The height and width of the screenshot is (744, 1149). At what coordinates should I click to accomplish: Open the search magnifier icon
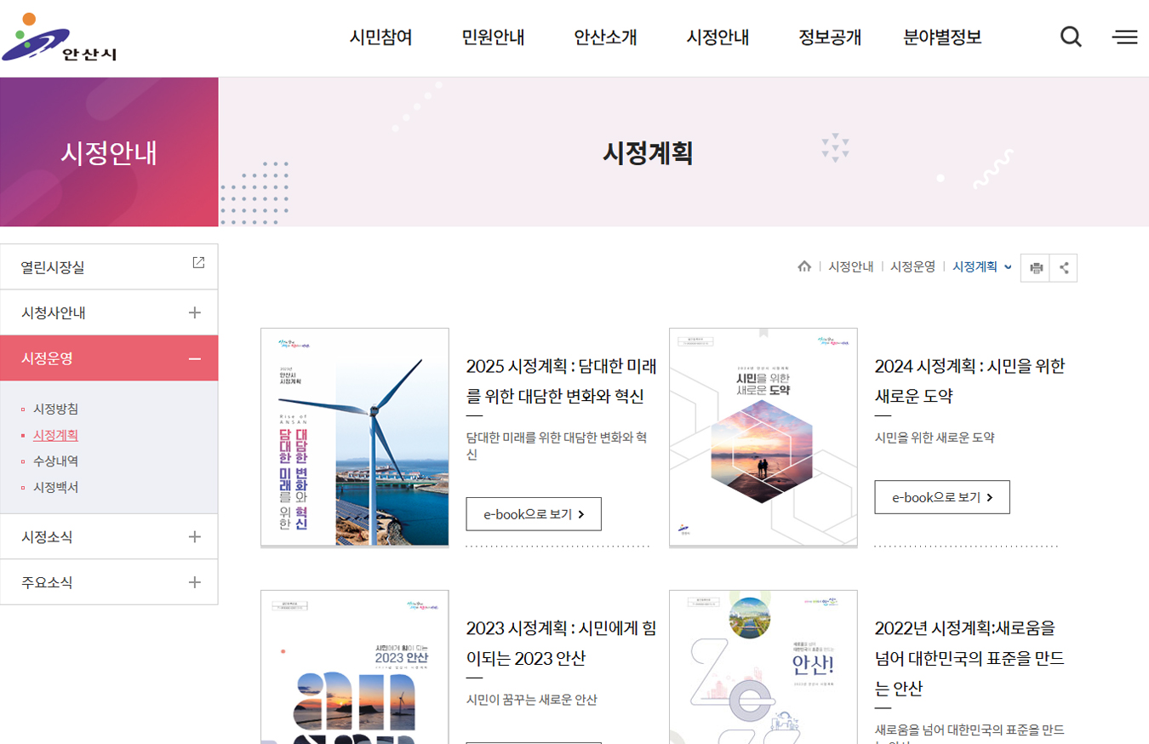[x=1071, y=37]
